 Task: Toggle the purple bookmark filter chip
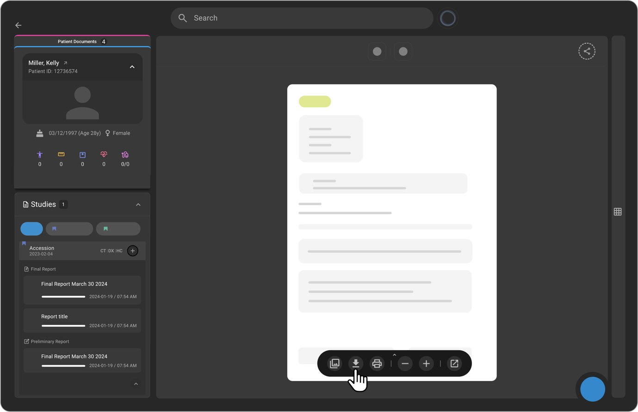coord(69,228)
